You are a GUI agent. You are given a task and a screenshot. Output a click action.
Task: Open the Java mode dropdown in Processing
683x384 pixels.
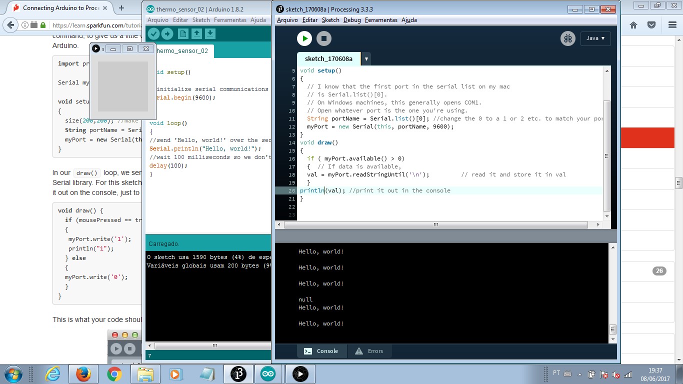[595, 38]
